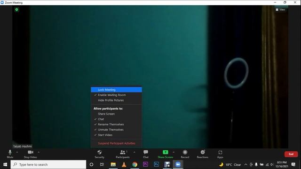Allow participants to Share Screen
Screen dimensions: 301x169
116,114
